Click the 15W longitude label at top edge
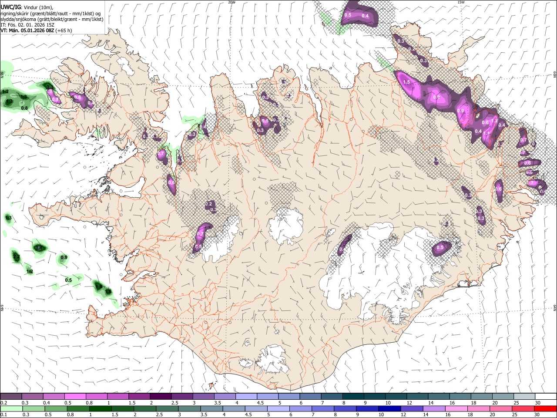Image resolution: width=557 pixels, height=418 pixels. (461, 2)
